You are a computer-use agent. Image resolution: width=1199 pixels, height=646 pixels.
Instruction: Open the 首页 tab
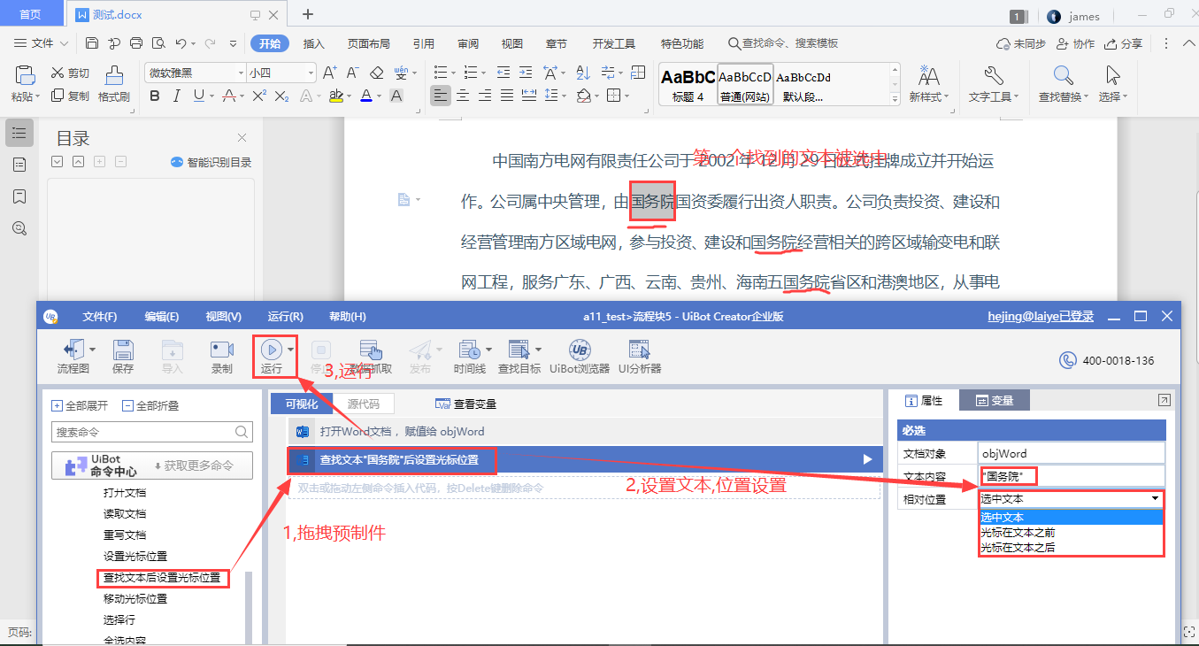pyautogui.click(x=30, y=15)
